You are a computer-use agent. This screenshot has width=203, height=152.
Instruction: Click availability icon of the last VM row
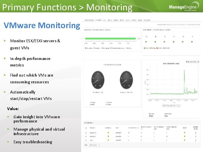108,140
